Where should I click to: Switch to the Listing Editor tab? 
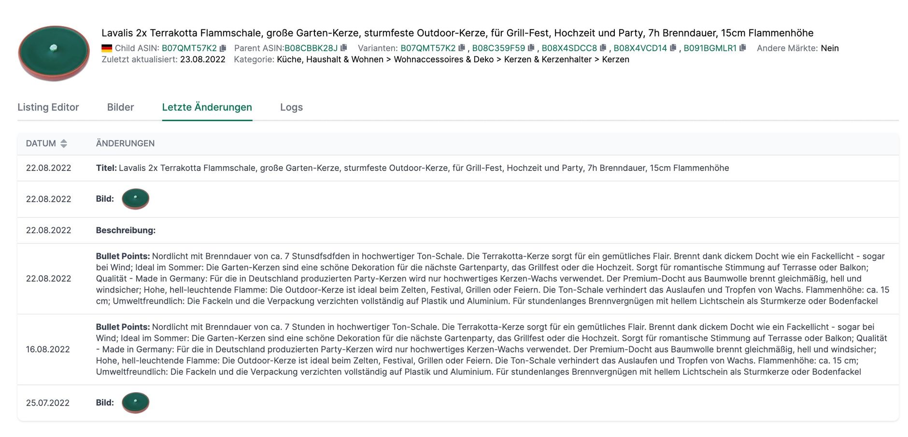coord(48,107)
